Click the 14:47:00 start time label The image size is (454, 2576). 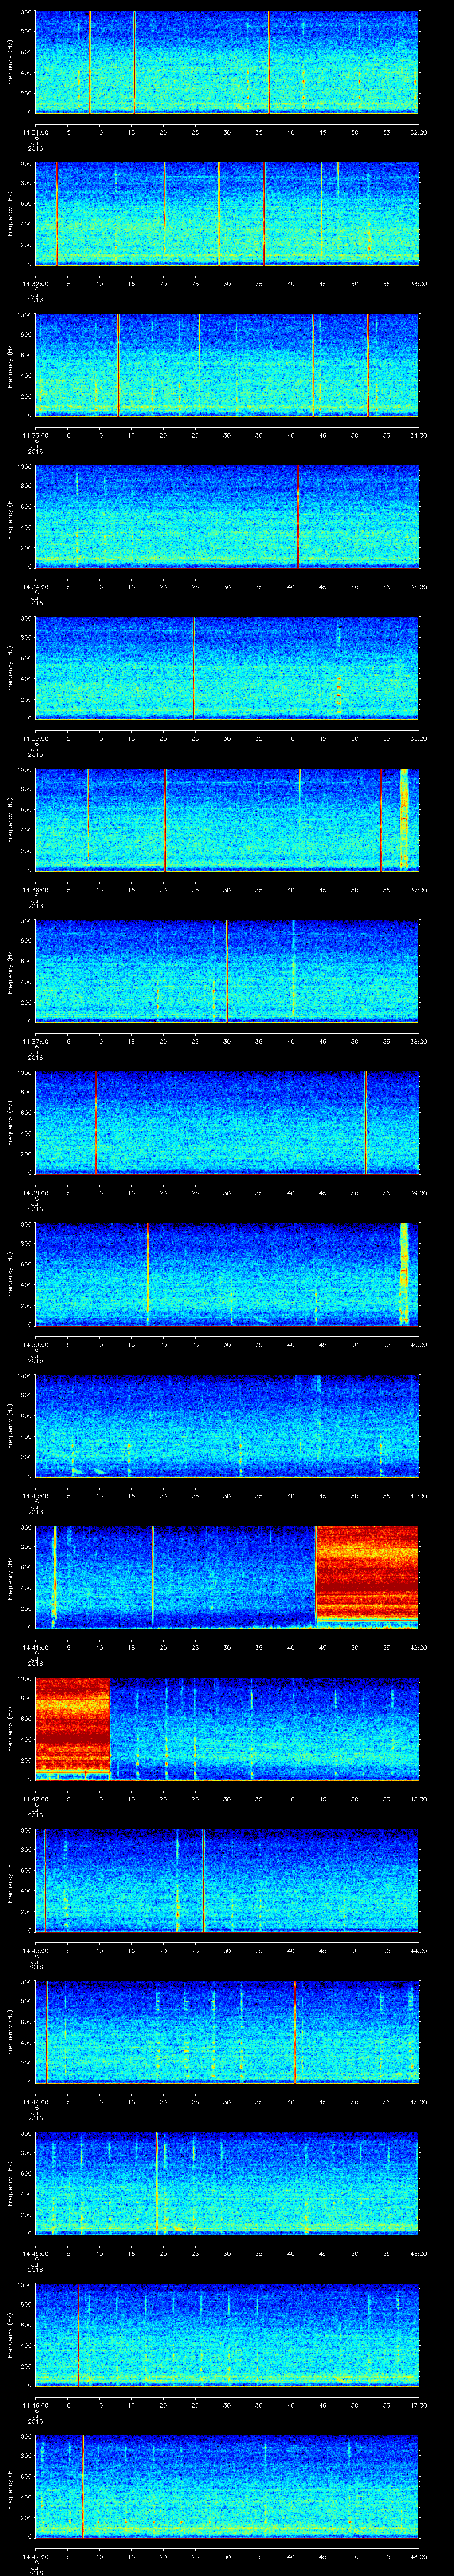coord(36,2556)
